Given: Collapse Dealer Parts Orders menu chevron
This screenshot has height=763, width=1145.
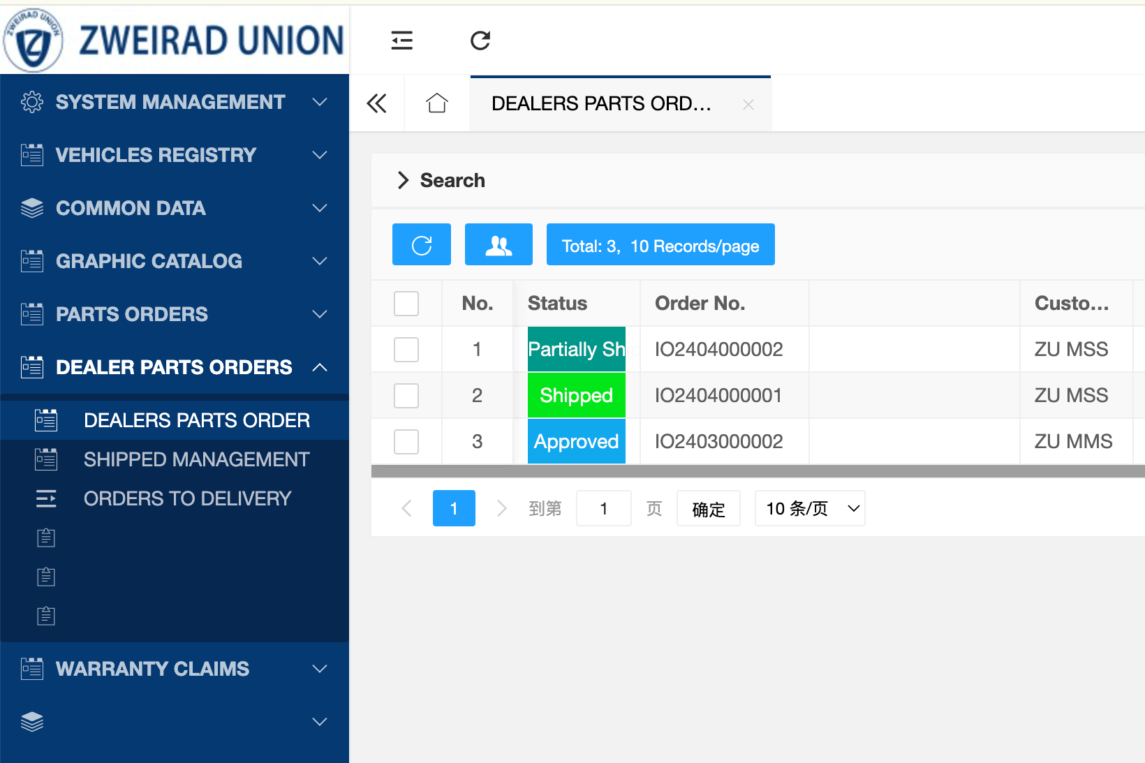Looking at the screenshot, I should pos(320,367).
